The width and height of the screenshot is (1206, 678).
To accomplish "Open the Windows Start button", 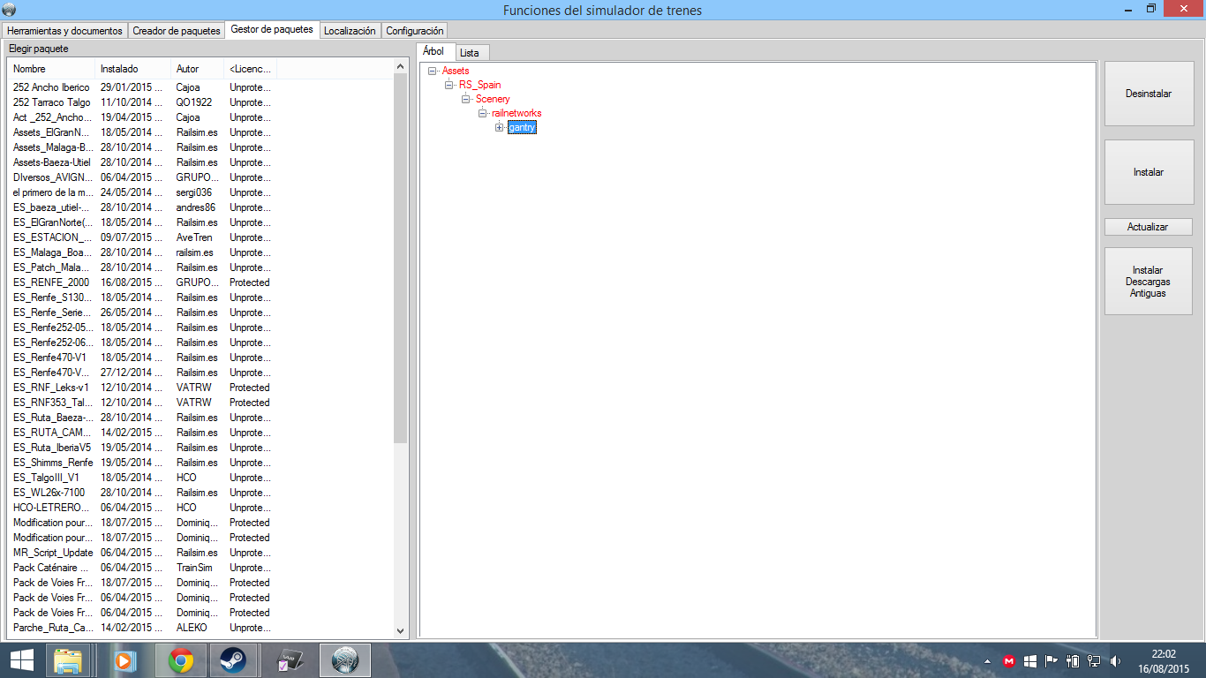I will click(x=21, y=659).
